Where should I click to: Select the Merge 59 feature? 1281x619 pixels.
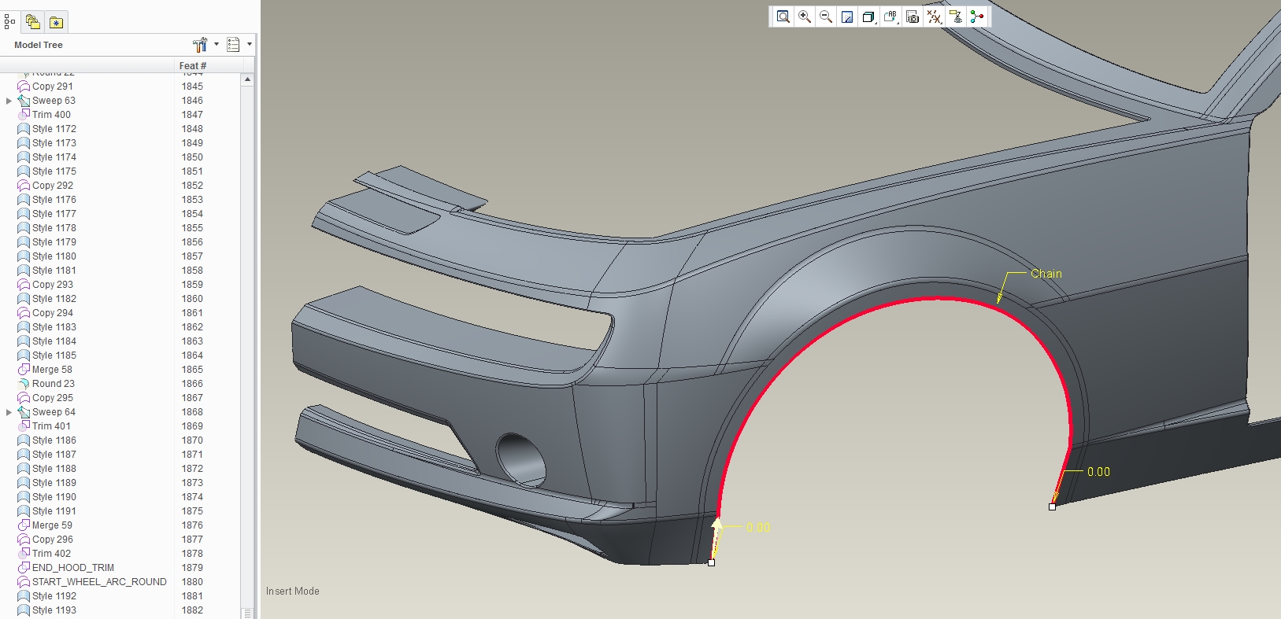[x=52, y=525]
